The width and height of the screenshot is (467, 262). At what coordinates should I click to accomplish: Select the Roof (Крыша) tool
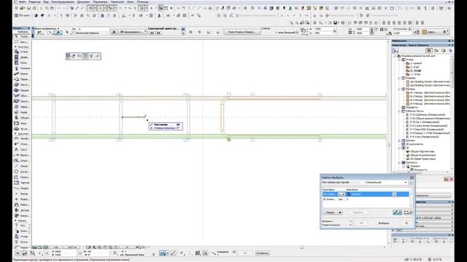pos(21,90)
